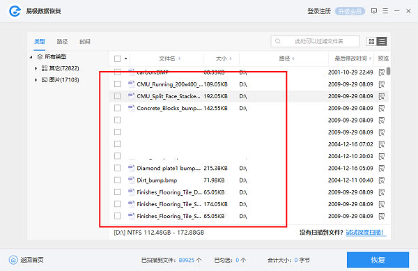The image size is (418, 271).
Task: Click the vertical scrollbar thumb
Action: 389,71
